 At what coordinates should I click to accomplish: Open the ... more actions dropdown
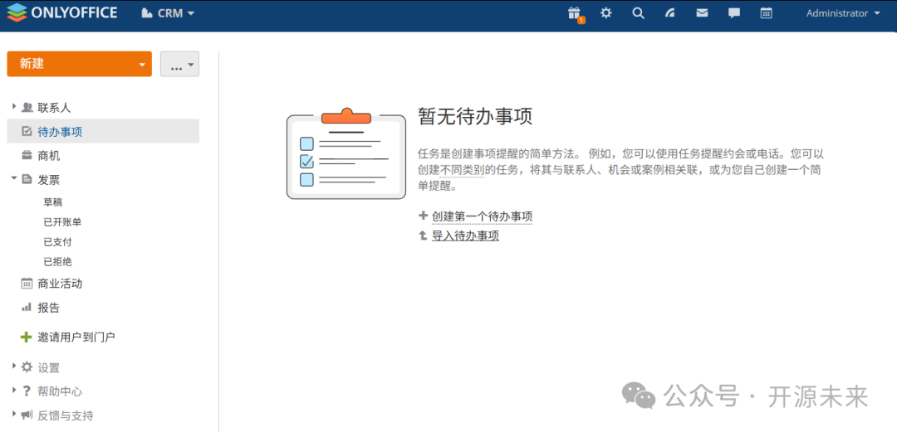point(179,64)
